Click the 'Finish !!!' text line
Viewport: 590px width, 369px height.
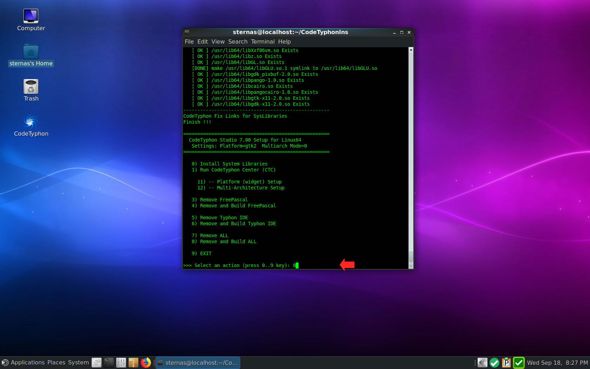point(197,122)
